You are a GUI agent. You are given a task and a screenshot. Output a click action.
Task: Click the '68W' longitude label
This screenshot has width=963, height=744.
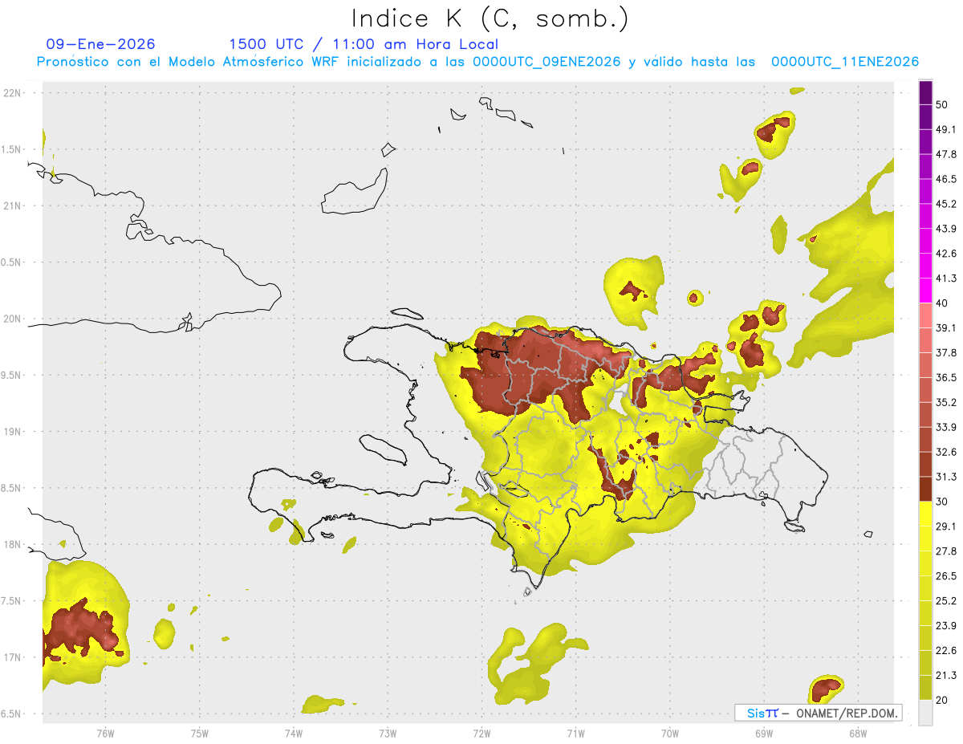click(x=858, y=733)
